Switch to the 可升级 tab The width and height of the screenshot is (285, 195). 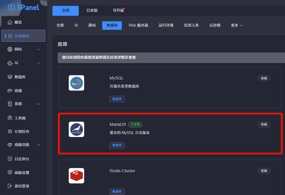pos(118,11)
